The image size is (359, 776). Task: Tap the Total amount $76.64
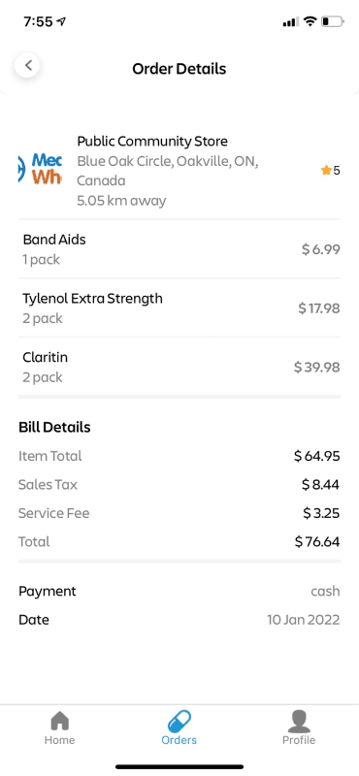[317, 541]
